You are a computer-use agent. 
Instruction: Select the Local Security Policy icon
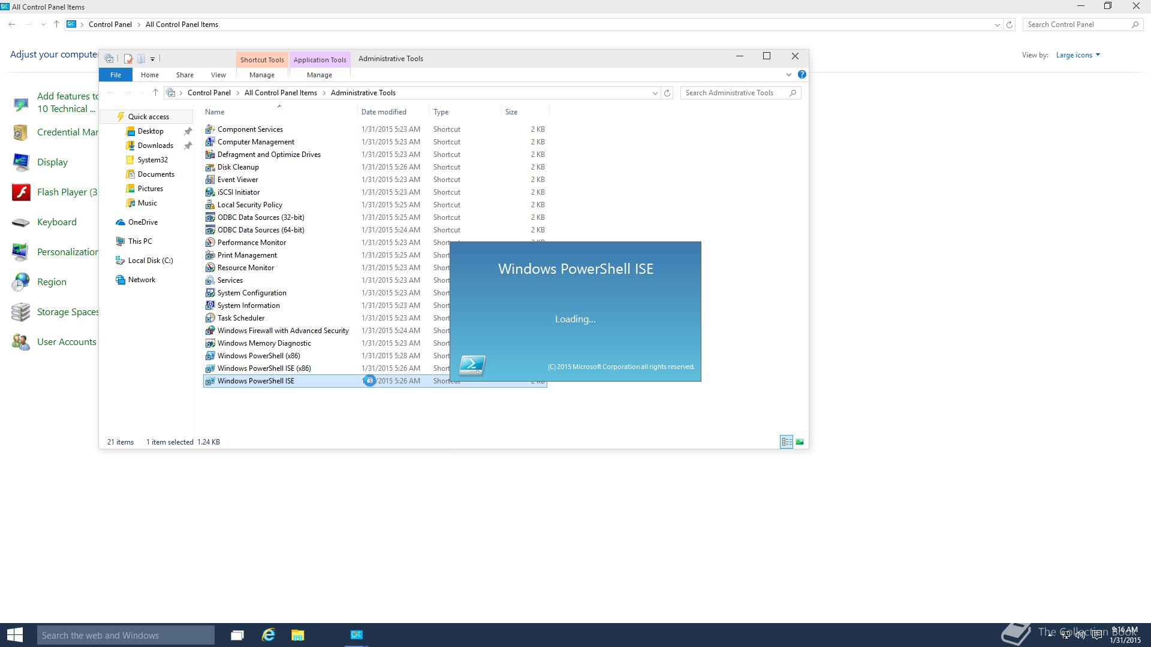coord(210,205)
